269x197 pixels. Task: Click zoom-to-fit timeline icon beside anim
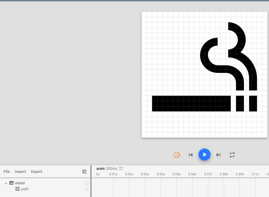pyautogui.click(x=121, y=169)
